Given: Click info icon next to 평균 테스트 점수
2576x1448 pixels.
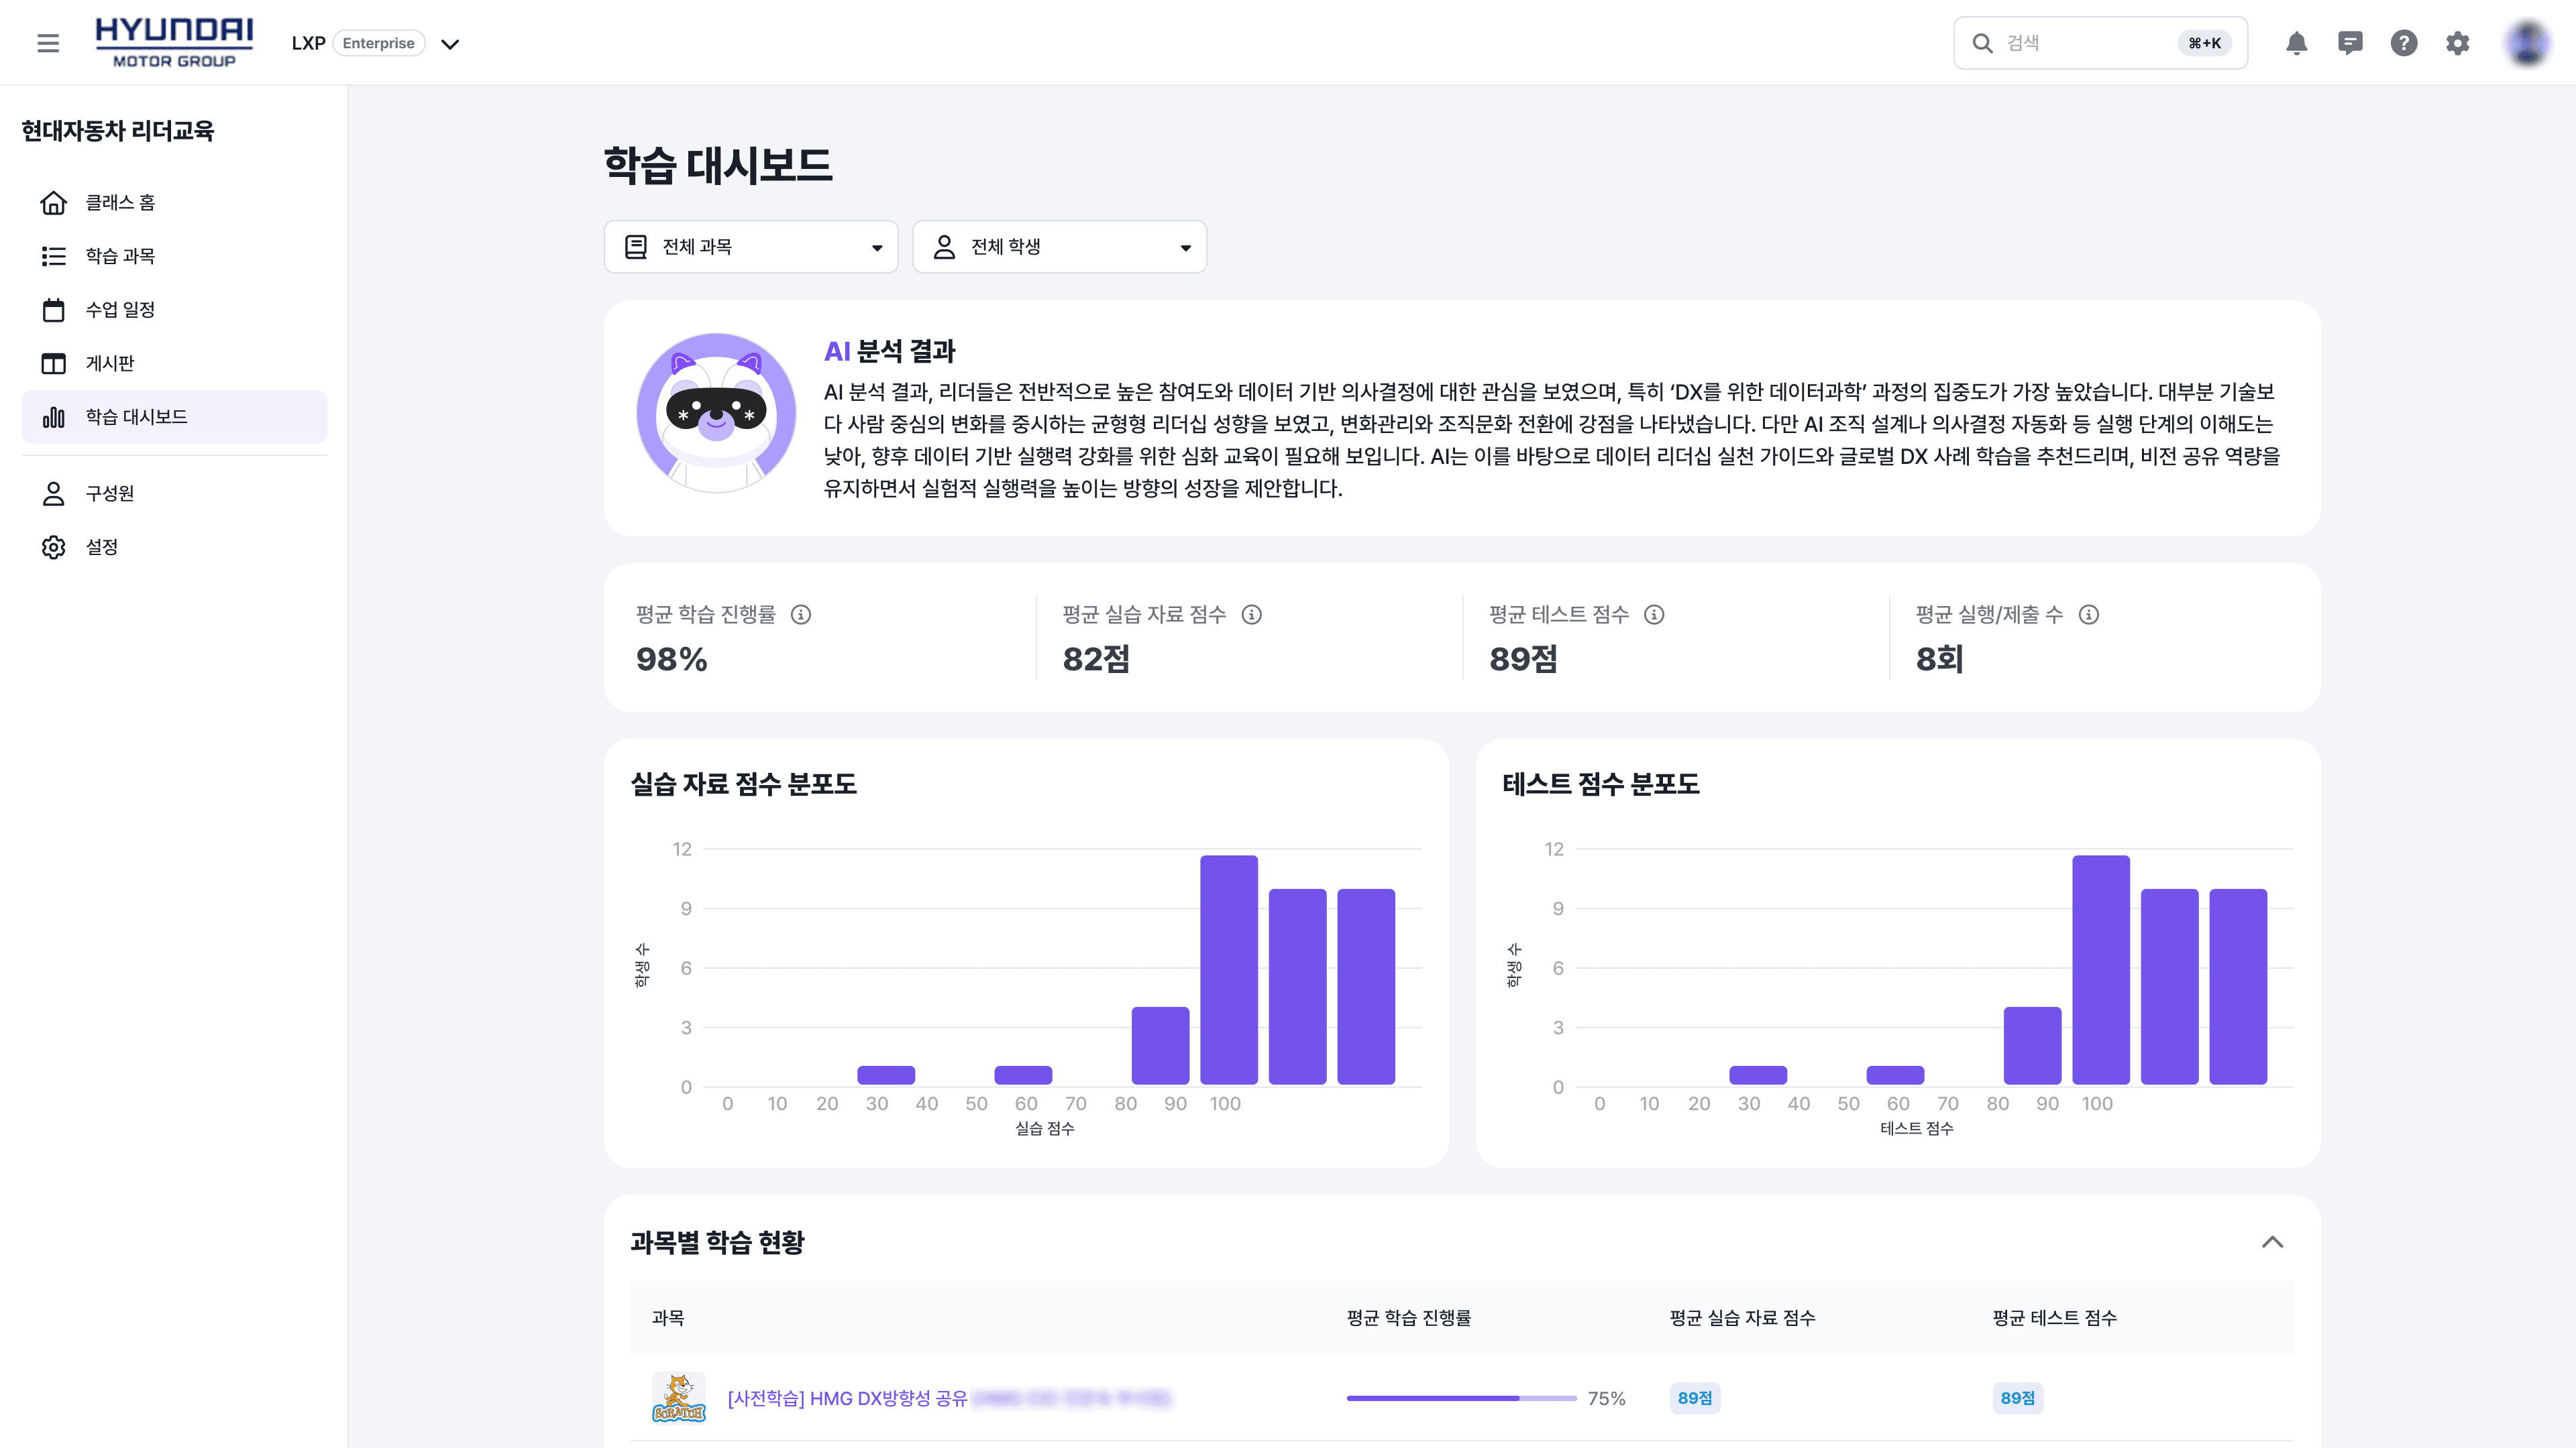Looking at the screenshot, I should tap(1654, 615).
